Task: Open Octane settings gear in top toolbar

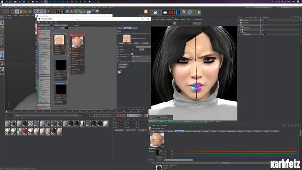Action: click(x=199, y=13)
